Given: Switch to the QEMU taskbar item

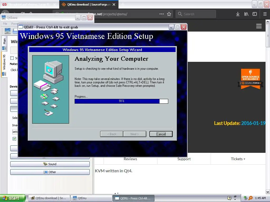Looking at the screenshot, I should point(133,198).
